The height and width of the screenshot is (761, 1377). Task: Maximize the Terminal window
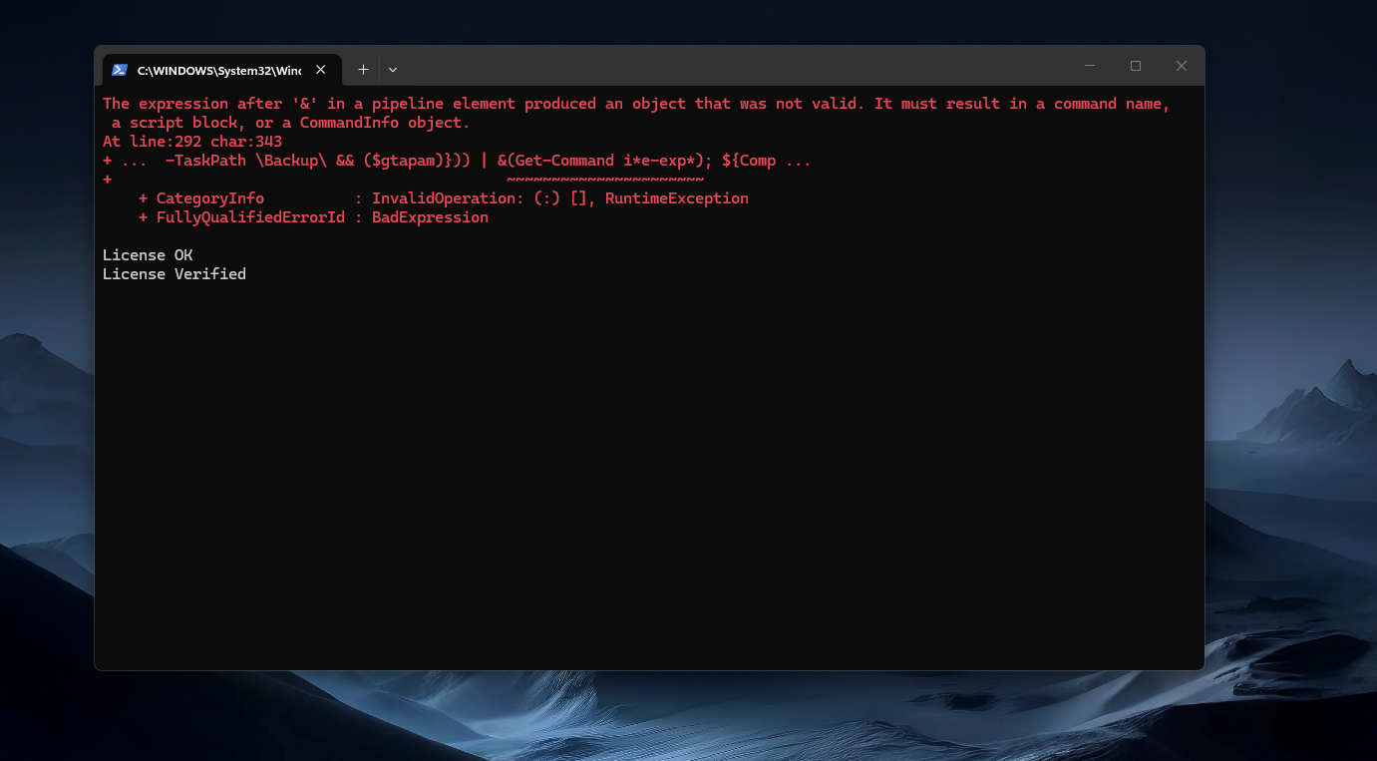tap(1136, 66)
